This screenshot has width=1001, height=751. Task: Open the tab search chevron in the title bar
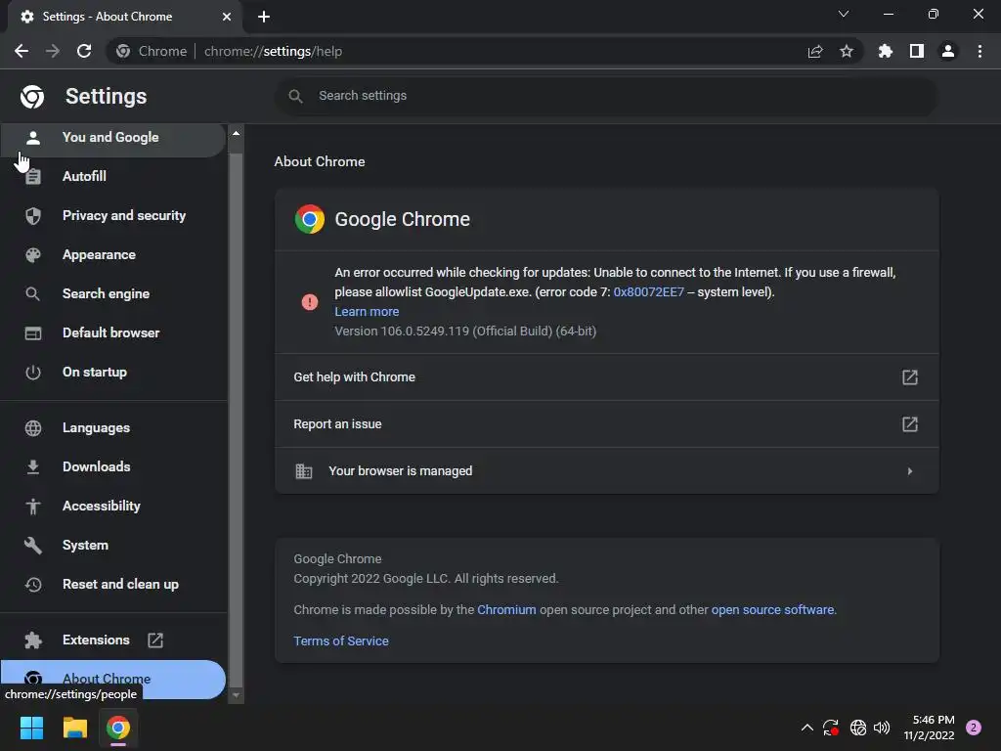point(844,14)
